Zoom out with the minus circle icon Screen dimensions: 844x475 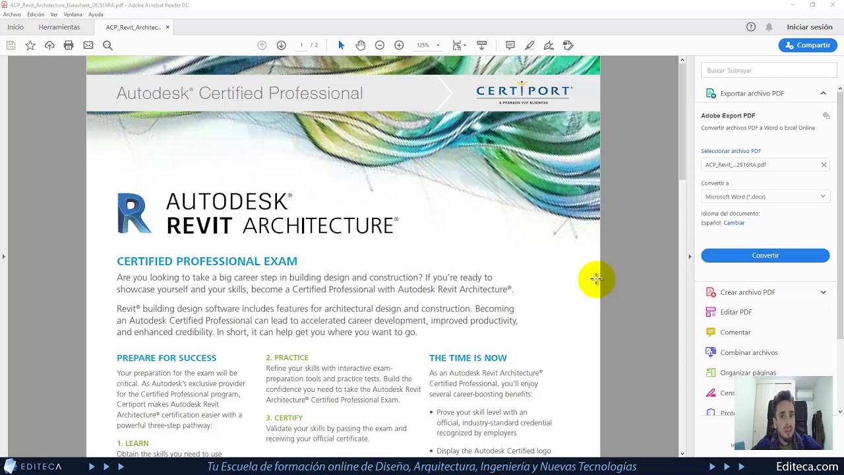pos(380,46)
